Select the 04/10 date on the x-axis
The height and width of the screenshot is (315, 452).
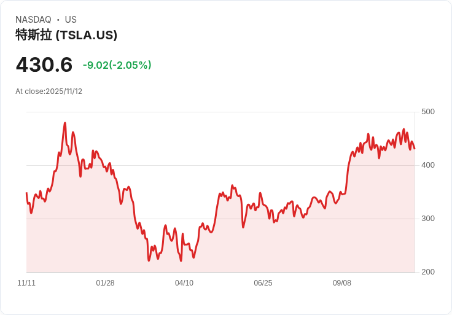pos(184,283)
